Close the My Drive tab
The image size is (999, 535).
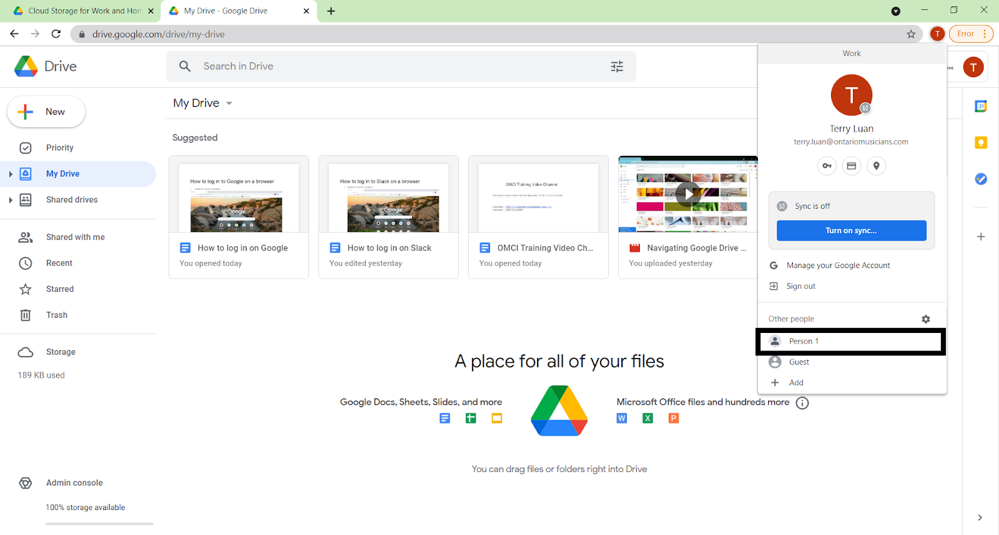coord(306,11)
